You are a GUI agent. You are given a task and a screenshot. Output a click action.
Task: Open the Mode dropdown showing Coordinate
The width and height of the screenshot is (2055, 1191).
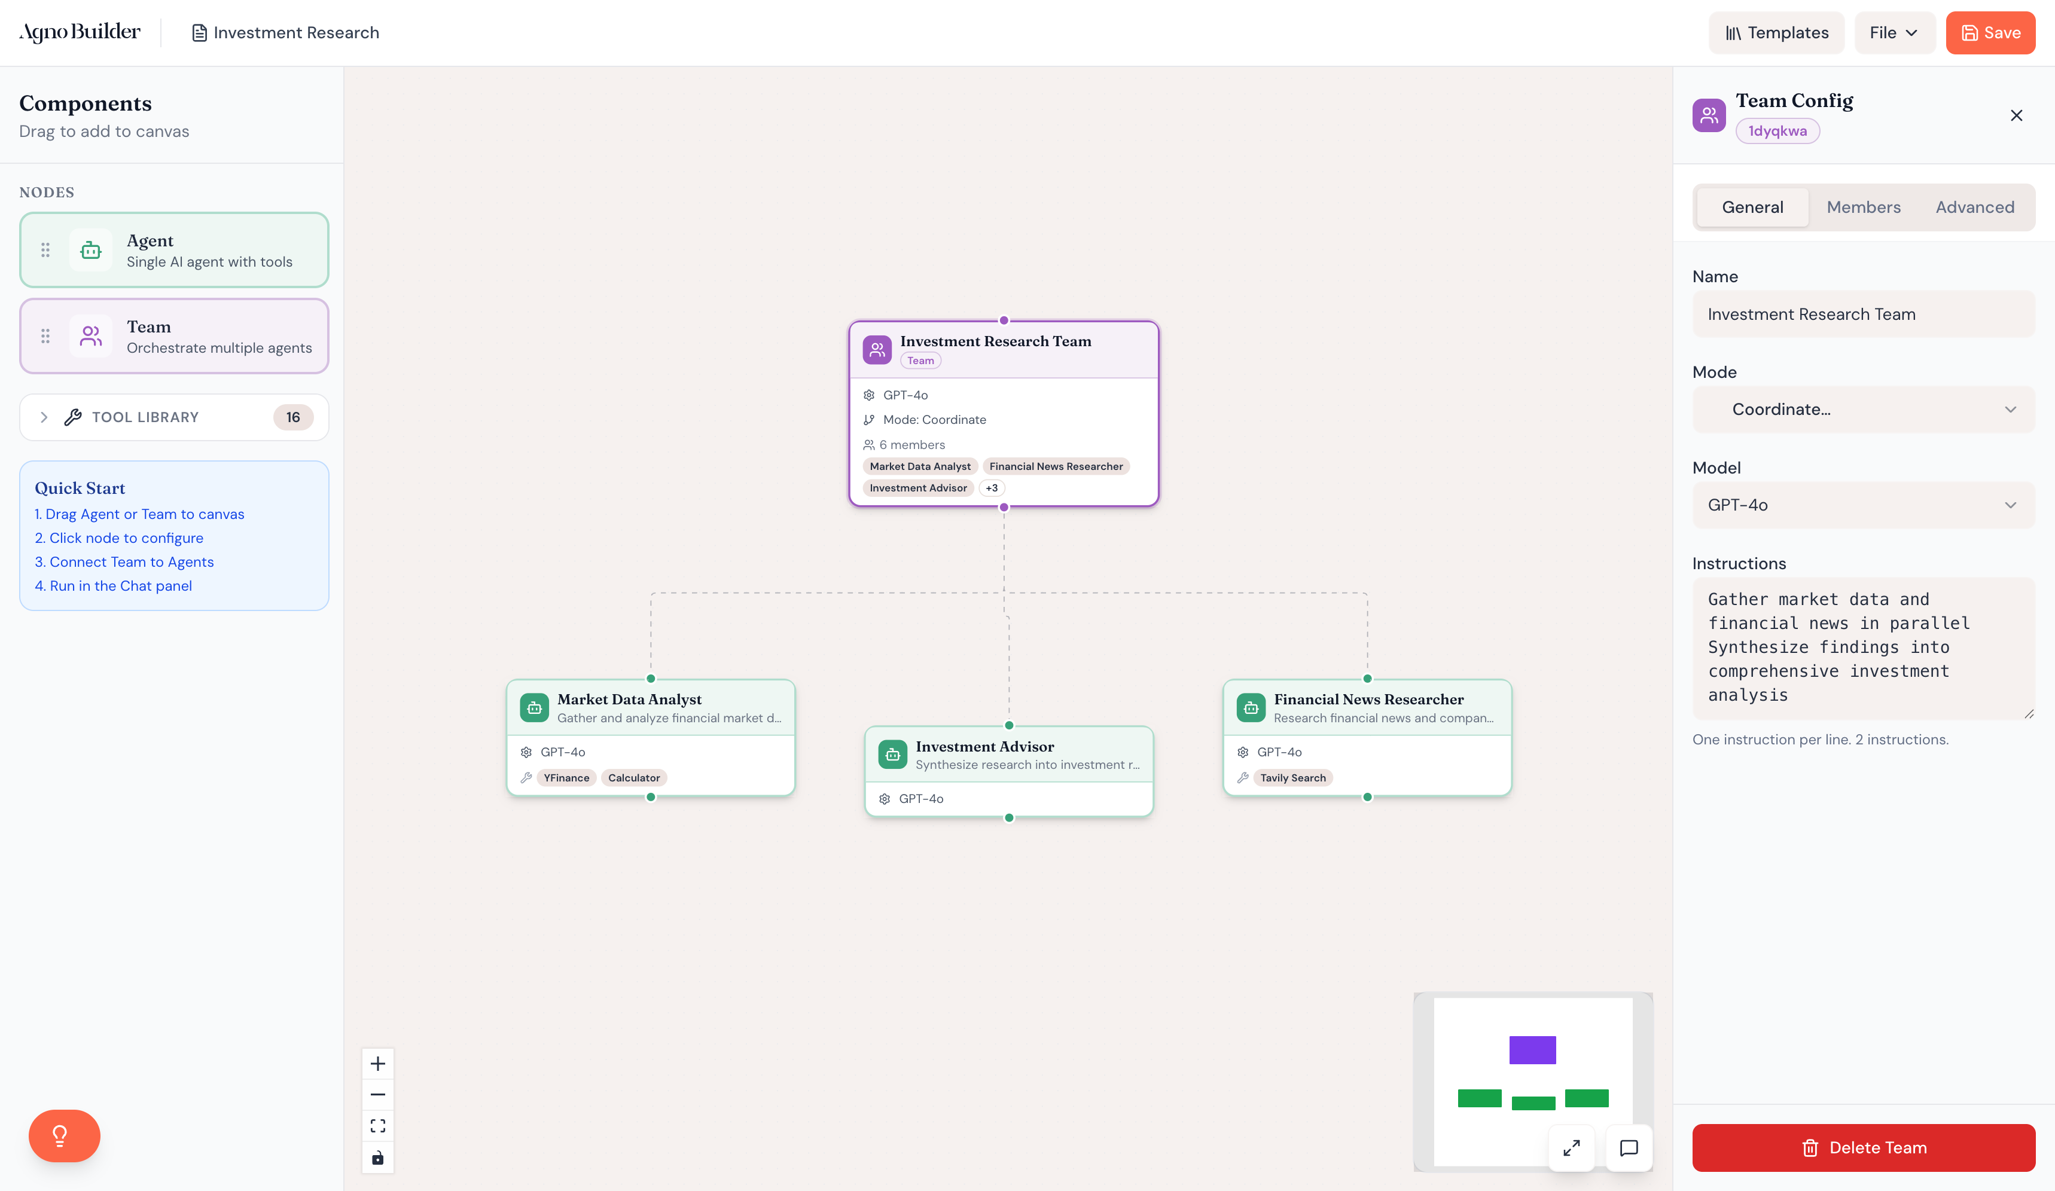pyautogui.click(x=1862, y=409)
